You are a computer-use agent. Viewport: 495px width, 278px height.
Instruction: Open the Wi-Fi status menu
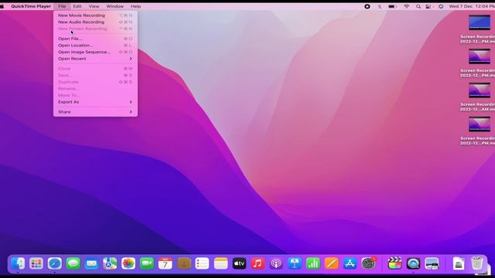click(x=407, y=6)
